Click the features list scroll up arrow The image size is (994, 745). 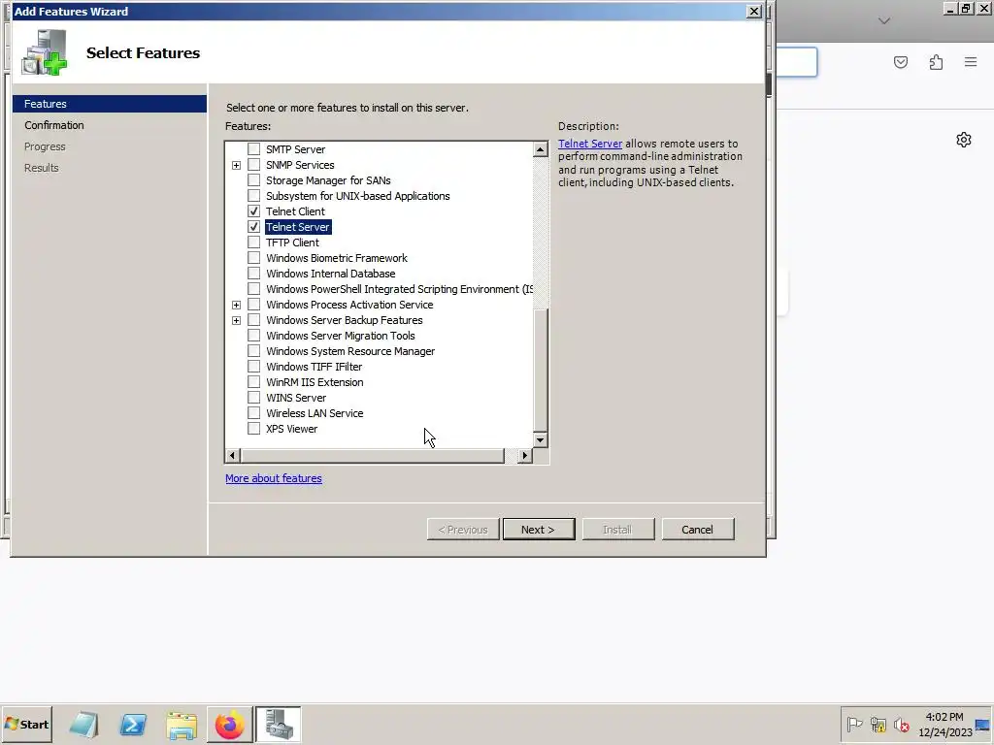click(x=540, y=149)
